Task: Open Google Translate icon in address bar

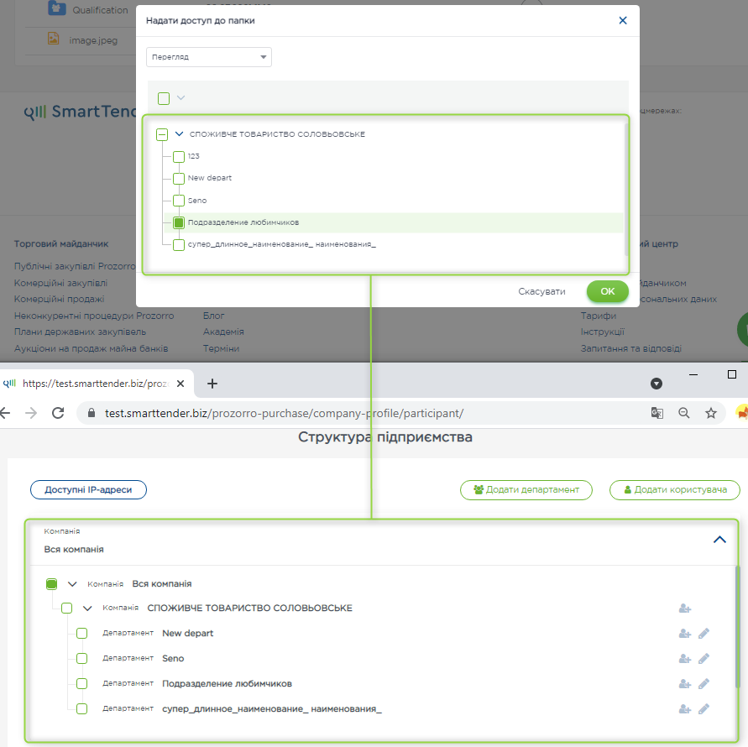Action: pos(657,412)
